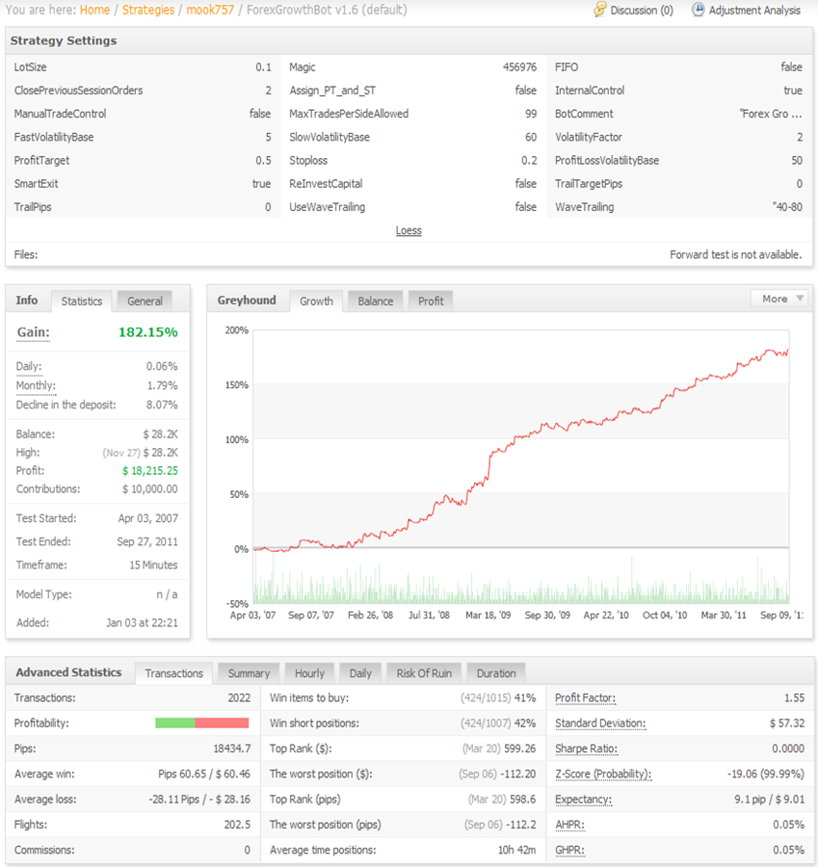Click the Profitability green-red bar
The height and width of the screenshot is (867, 818).
[202, 722]
